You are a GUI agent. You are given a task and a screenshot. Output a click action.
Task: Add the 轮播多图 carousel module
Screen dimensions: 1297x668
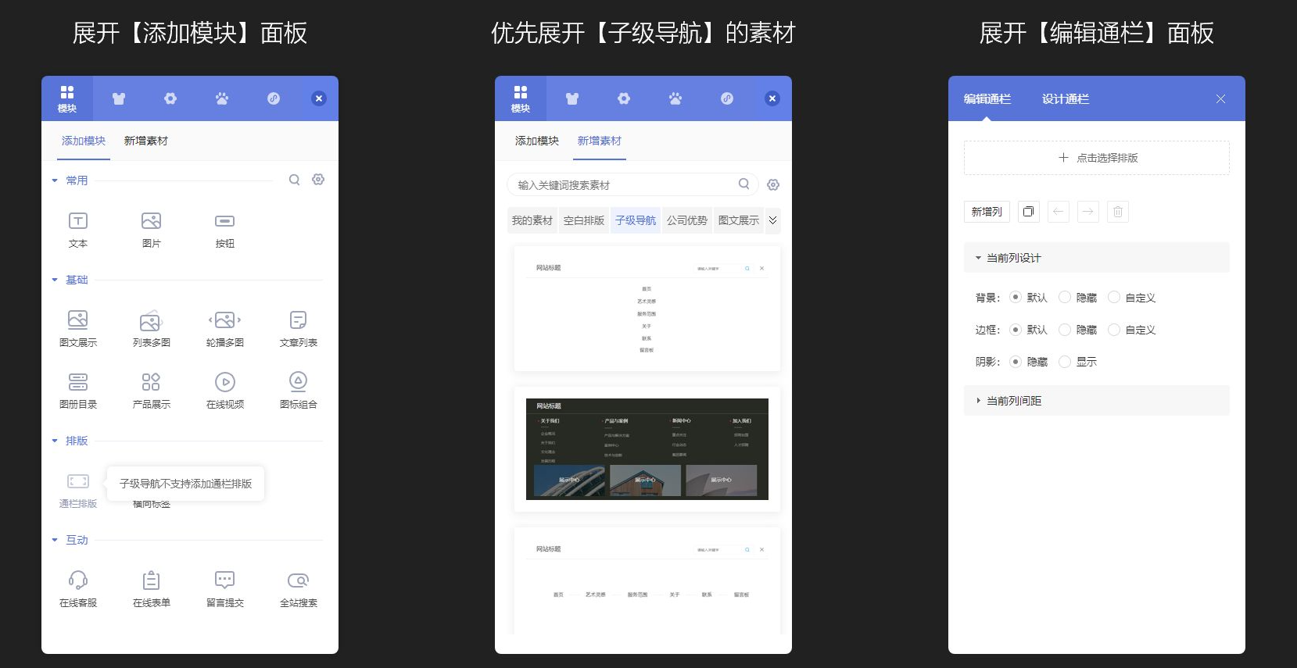tap(224, 328)
